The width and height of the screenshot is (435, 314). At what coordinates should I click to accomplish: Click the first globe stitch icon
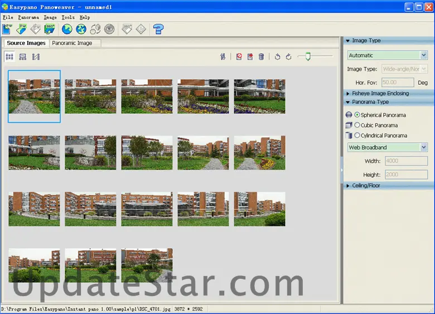[x=67, y=29]
